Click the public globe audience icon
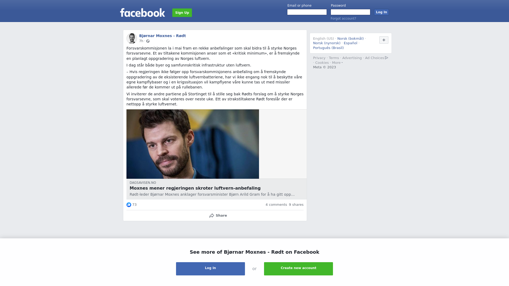Viewport: 509px width, 286px height. (x=148, y=41)
